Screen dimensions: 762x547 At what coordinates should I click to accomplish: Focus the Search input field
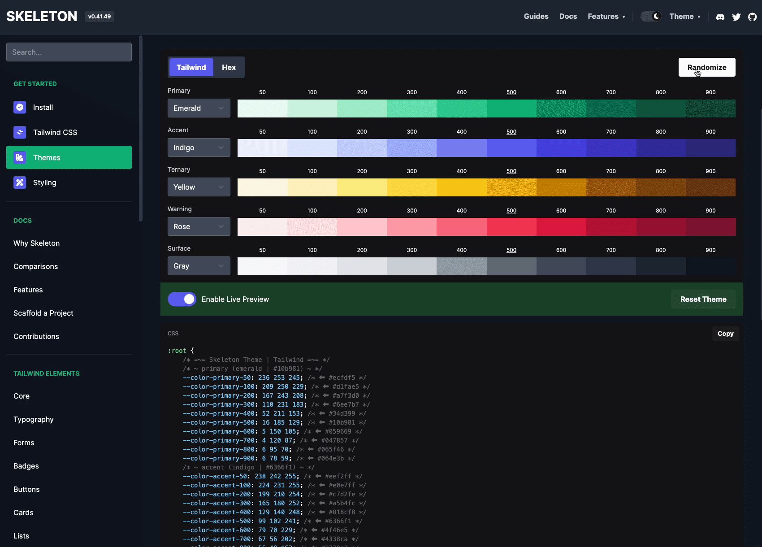click(x=69, y=52)
